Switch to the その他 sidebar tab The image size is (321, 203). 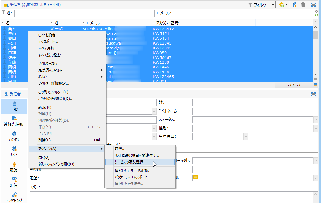click(14, 136)
